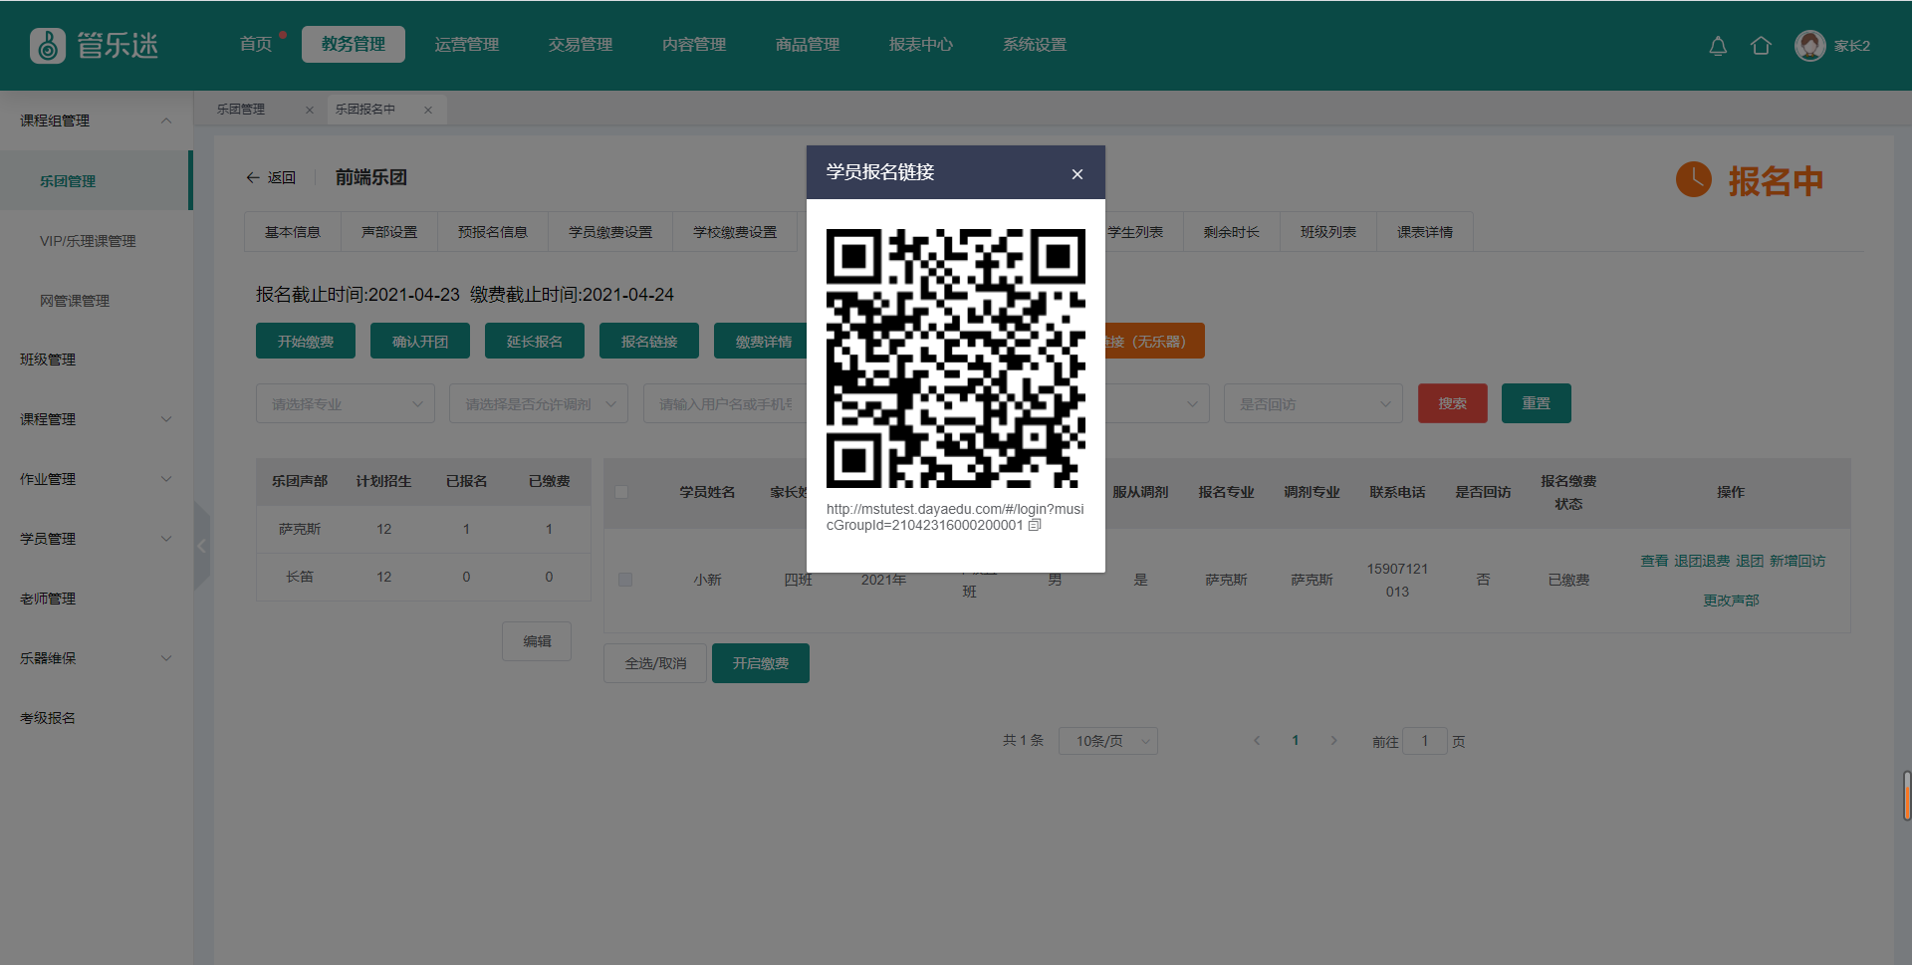Image resolution: width=1912 pixels, height=965 pixels.
Task: Expand the 课程管理 sidebar menu
Action: coord(96,419)
